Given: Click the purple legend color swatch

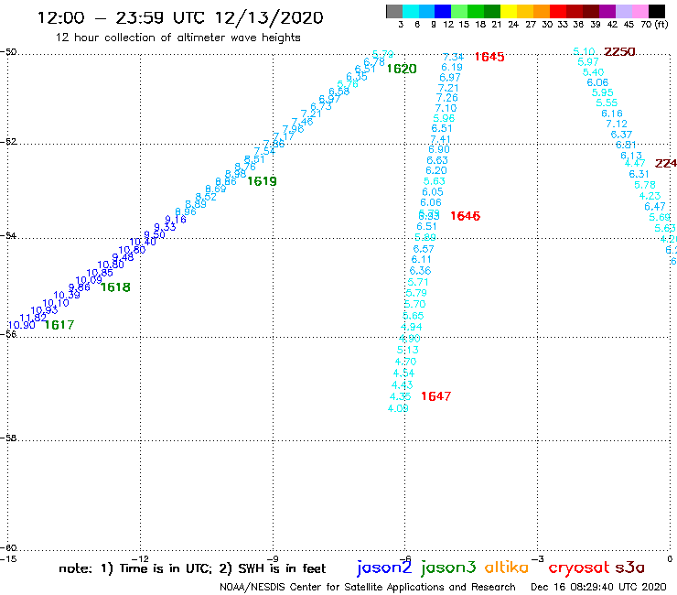Looking at the screenshot, I should tap(607, 11).
